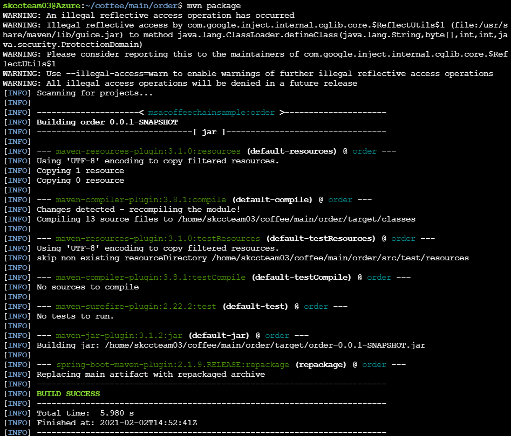The height and width of the screenshot is (436, 511).
Task: Click 'All illegal access operations will be denied' warning
Action: pyautogui.click(x=180, y=84)
